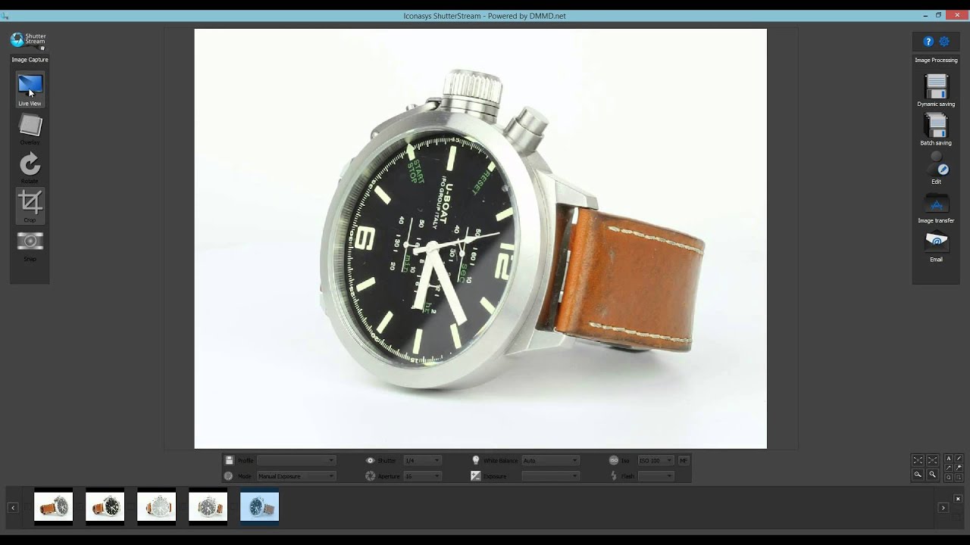Image resolution: width=970 pixels, height=545 pixels.
Task: Open the ISO 100 dropdown
Action: pyautogui.click(x=656, y=460)
